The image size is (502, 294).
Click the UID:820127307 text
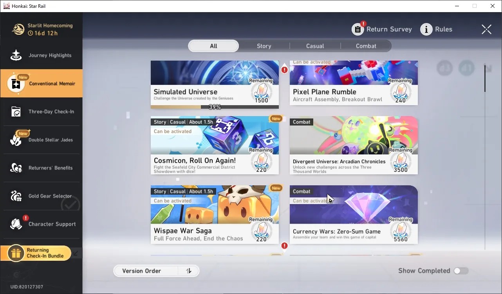coord(27,287)
